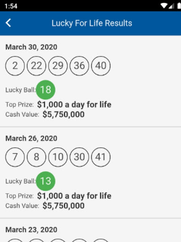Tap the Lucky For Life Results title

92,23
